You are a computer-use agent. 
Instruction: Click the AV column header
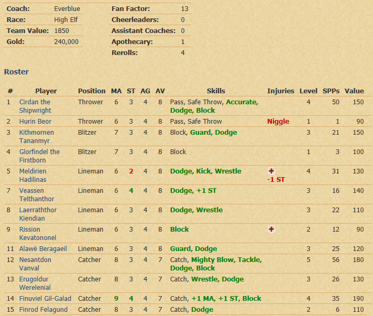tap(160, 91)
